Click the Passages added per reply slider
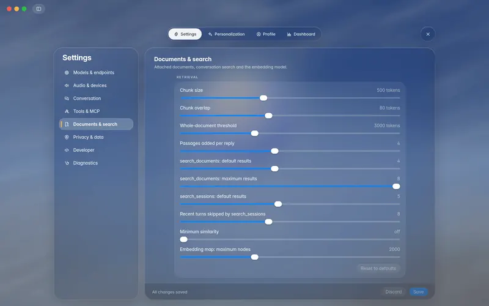This screenshot has height=306, width=489. pyautogui.click(x=290, y=151)
